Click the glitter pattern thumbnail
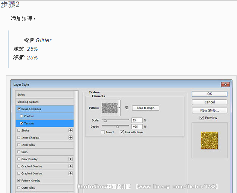 click(x=110, y=108)
